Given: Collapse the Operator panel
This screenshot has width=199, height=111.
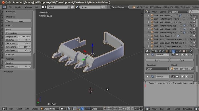Looking at the screenshot, I should [x=3, y=72].
